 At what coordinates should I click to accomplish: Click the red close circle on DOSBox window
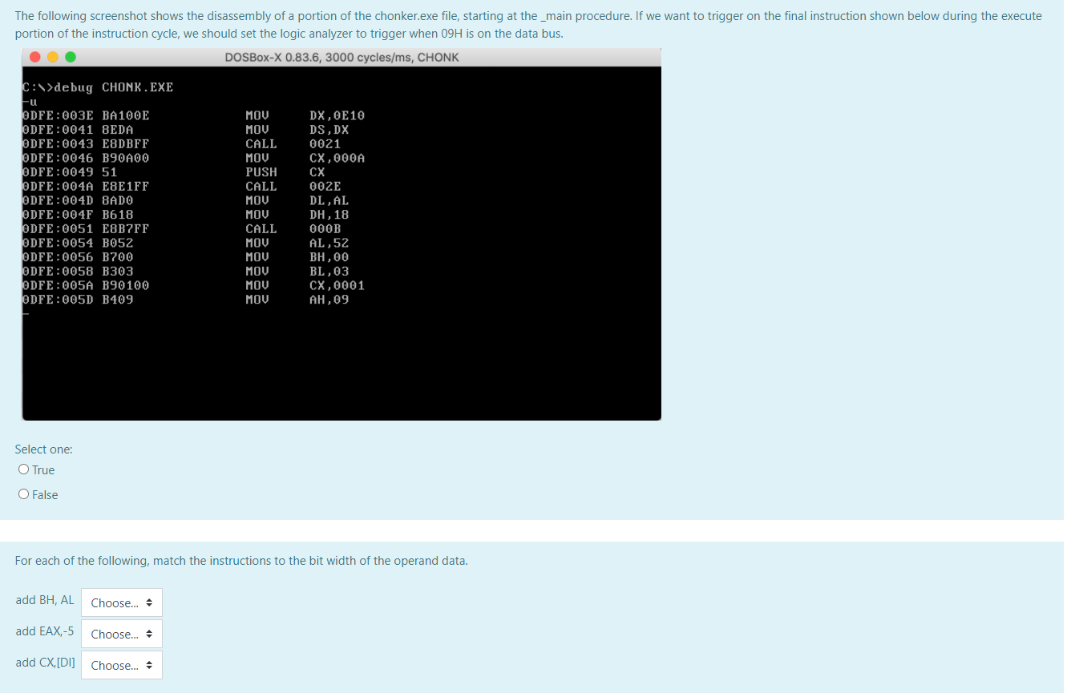tap(34, 57)
